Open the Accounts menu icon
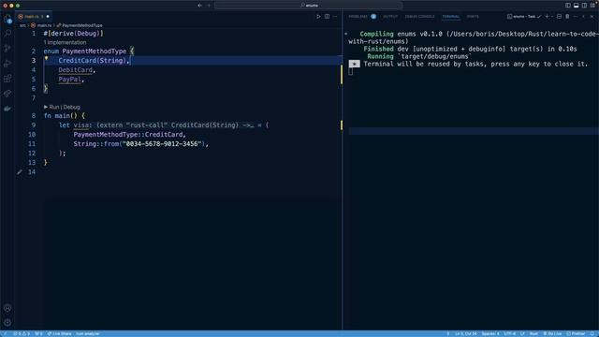Viewport: 599px width, 337px height. pyautogui.click(x=7, y=308)
